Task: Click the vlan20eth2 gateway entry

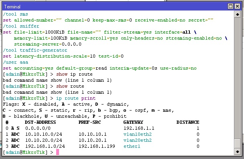Action: (x=138, y=140)
